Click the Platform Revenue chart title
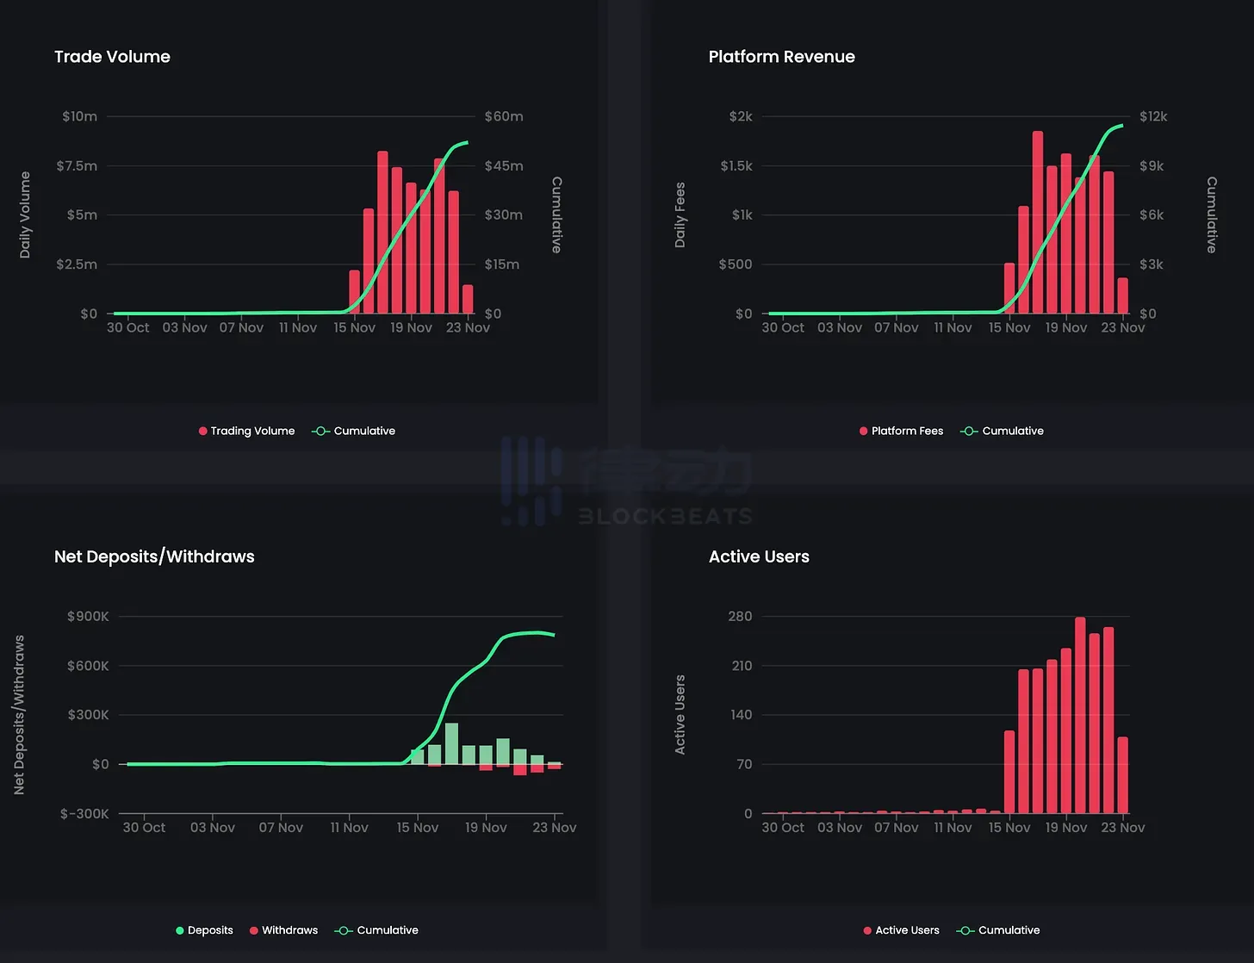 coord(781,57)
